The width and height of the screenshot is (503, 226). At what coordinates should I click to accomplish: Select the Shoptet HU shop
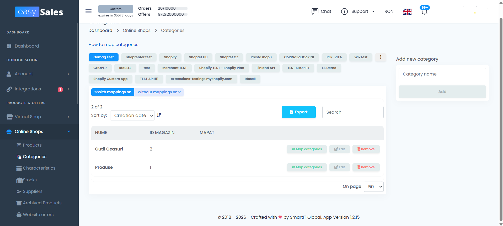point(198,57)
